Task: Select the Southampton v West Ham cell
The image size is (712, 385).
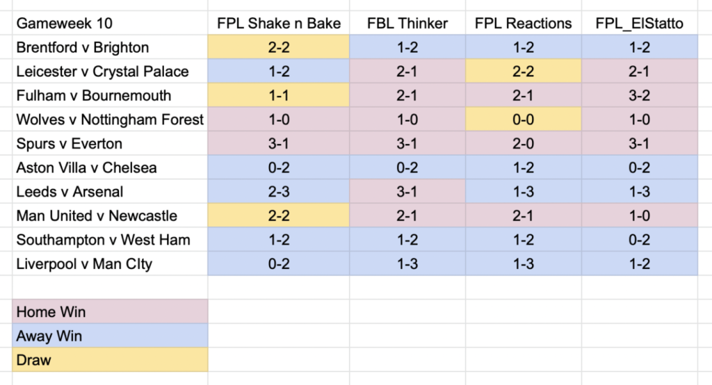Action: tap(110, 240)
